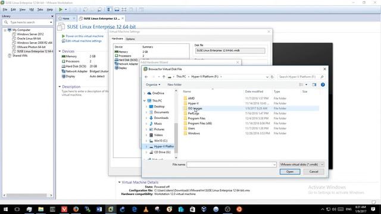The image size is (381, 214).
Task: Collapse Virtual Machine Details section
Action: pos(119,182)
